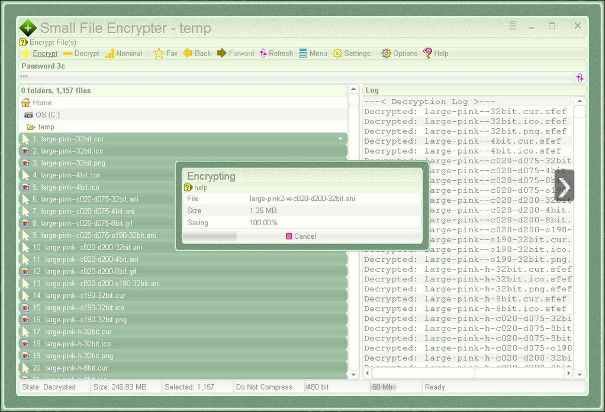Viewport: 605px width, 412px height.
Task: Open Help from the toolbar
Action: tap(436, 54)
